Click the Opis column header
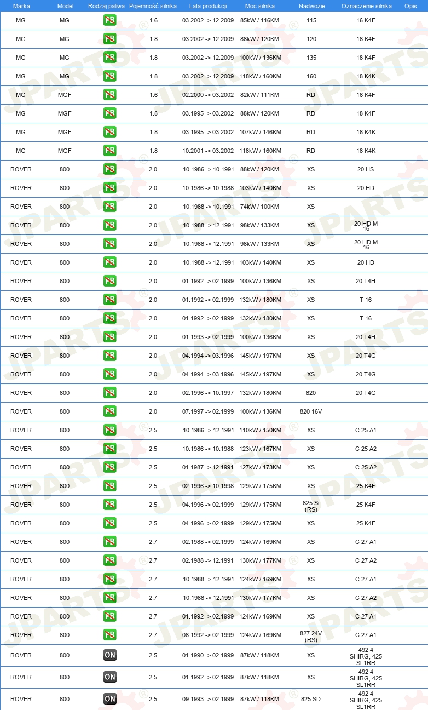 [x=410, y=6]
